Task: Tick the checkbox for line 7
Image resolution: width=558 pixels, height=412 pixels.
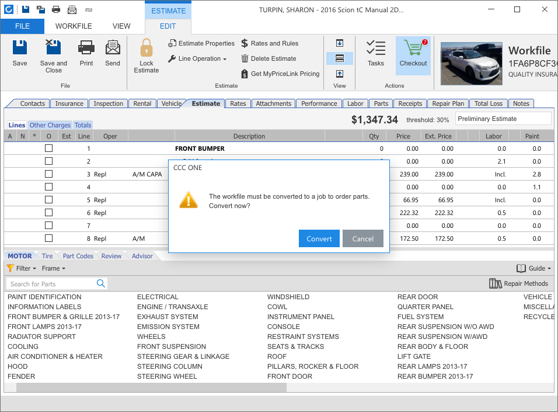Action: [x=49, y=225]
